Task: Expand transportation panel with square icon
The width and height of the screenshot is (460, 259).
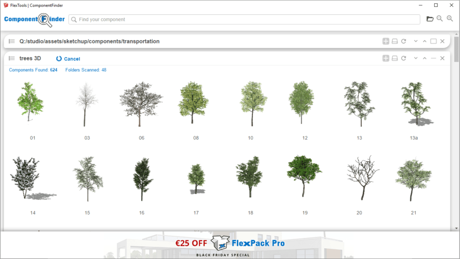Action: point(433,42)
